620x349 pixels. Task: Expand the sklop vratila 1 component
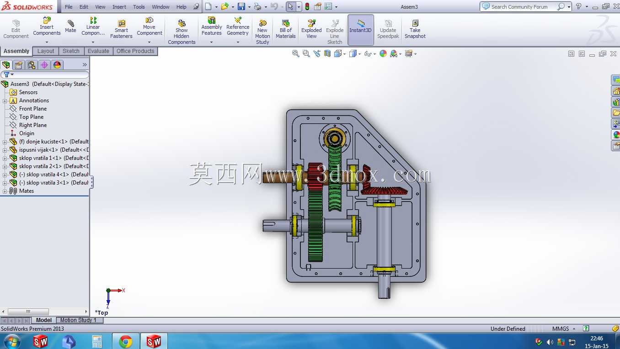[x=5, y=158]
